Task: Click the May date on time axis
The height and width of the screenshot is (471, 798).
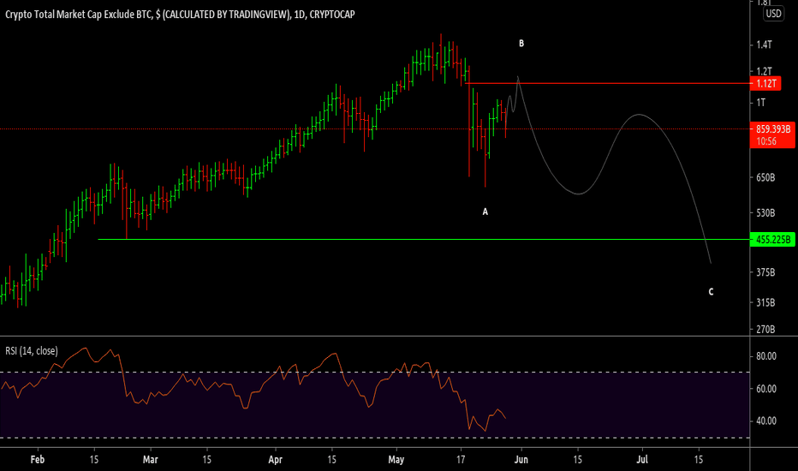Action: point(396,459)
